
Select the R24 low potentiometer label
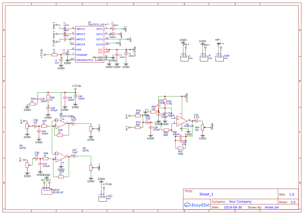[197, 129]
